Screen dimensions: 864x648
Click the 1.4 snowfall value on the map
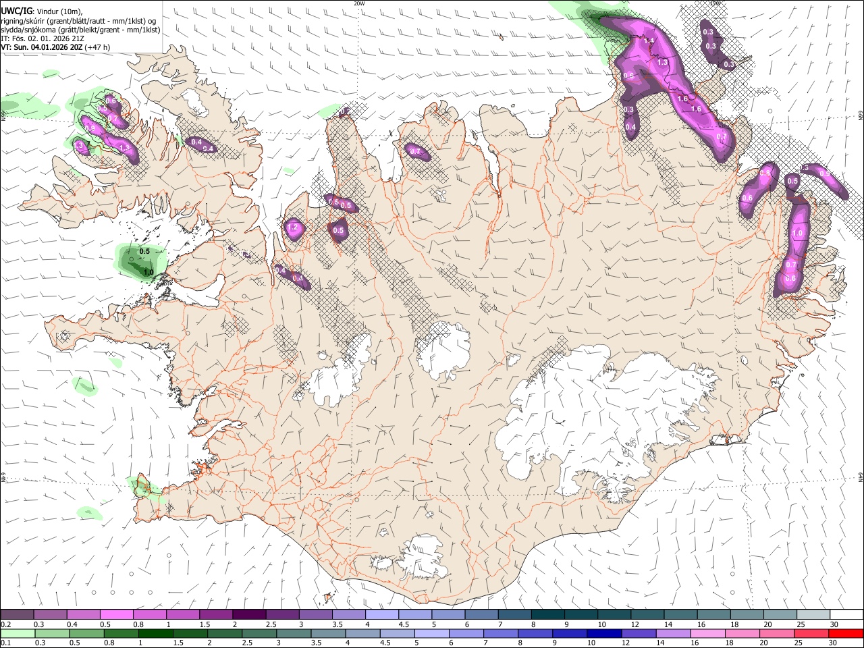(649, 41)
